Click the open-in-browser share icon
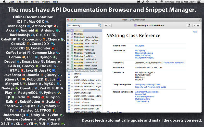 click(x=189, y=25)
